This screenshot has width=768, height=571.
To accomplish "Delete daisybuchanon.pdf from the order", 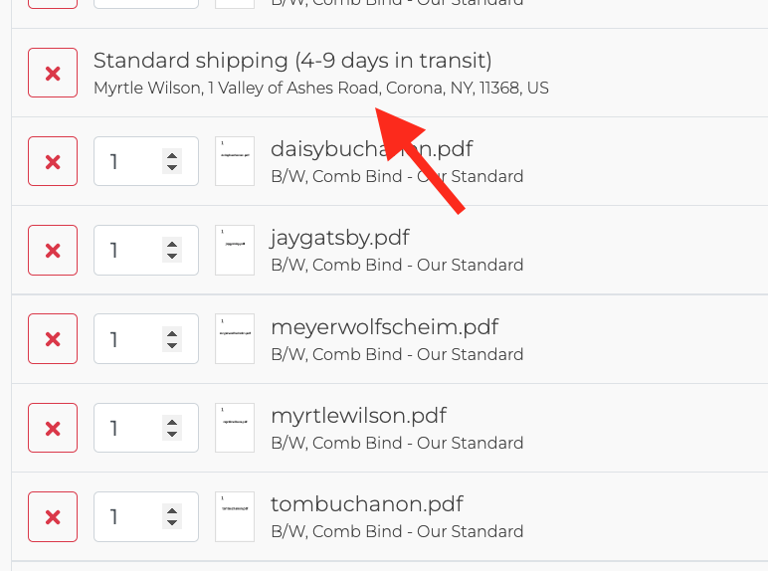I will 53,161.
